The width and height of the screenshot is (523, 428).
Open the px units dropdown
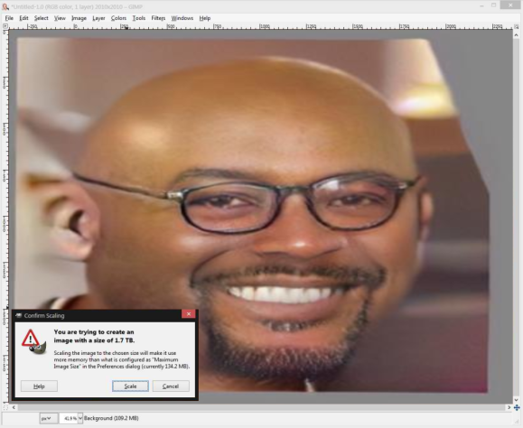pos(49,418)
